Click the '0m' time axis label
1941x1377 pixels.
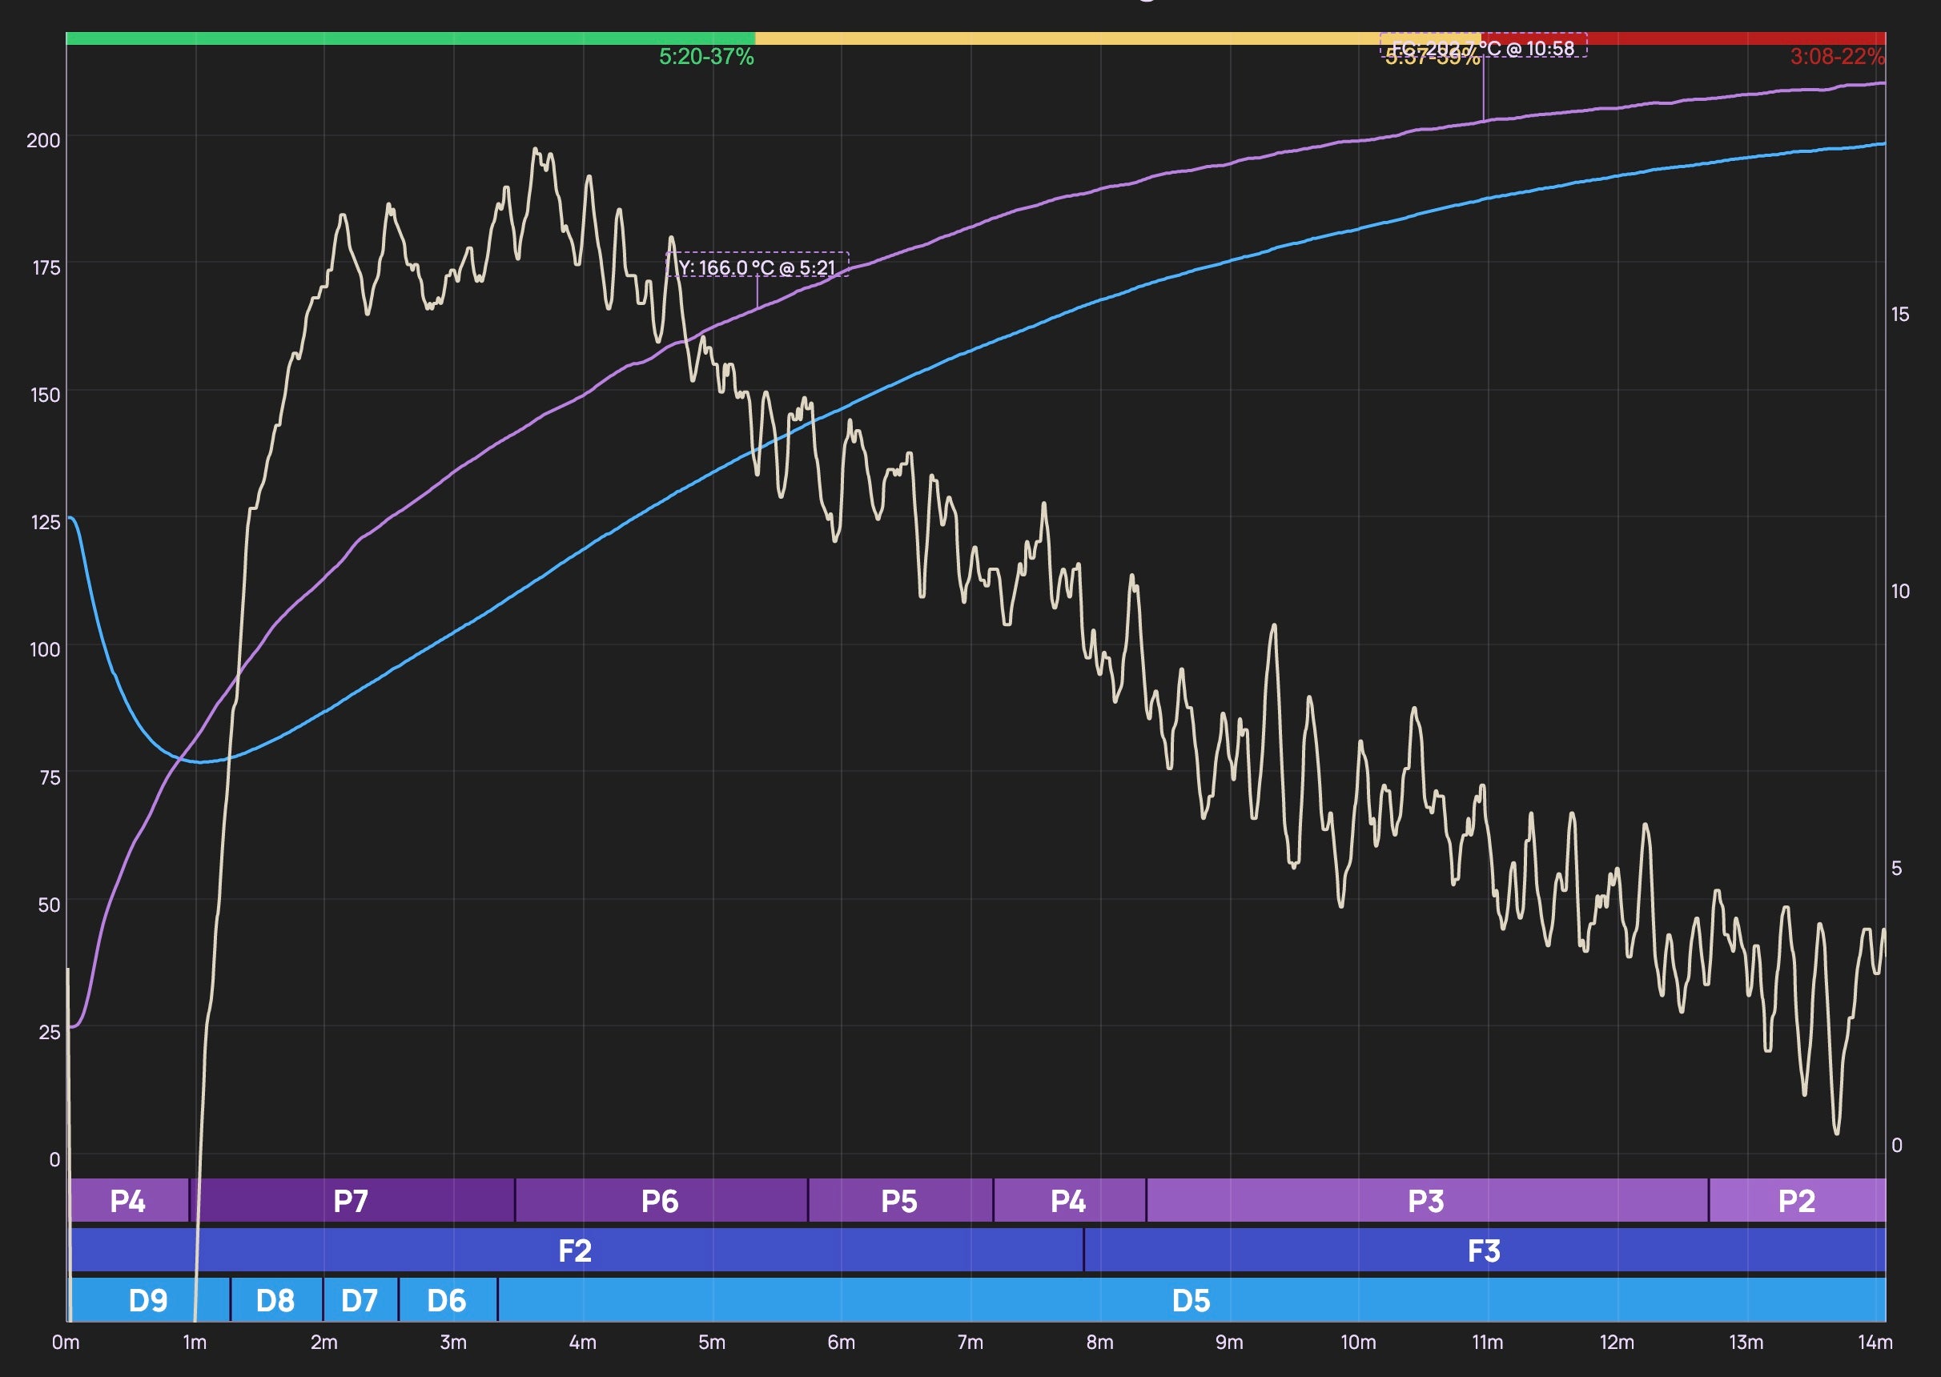[66, 1343]
